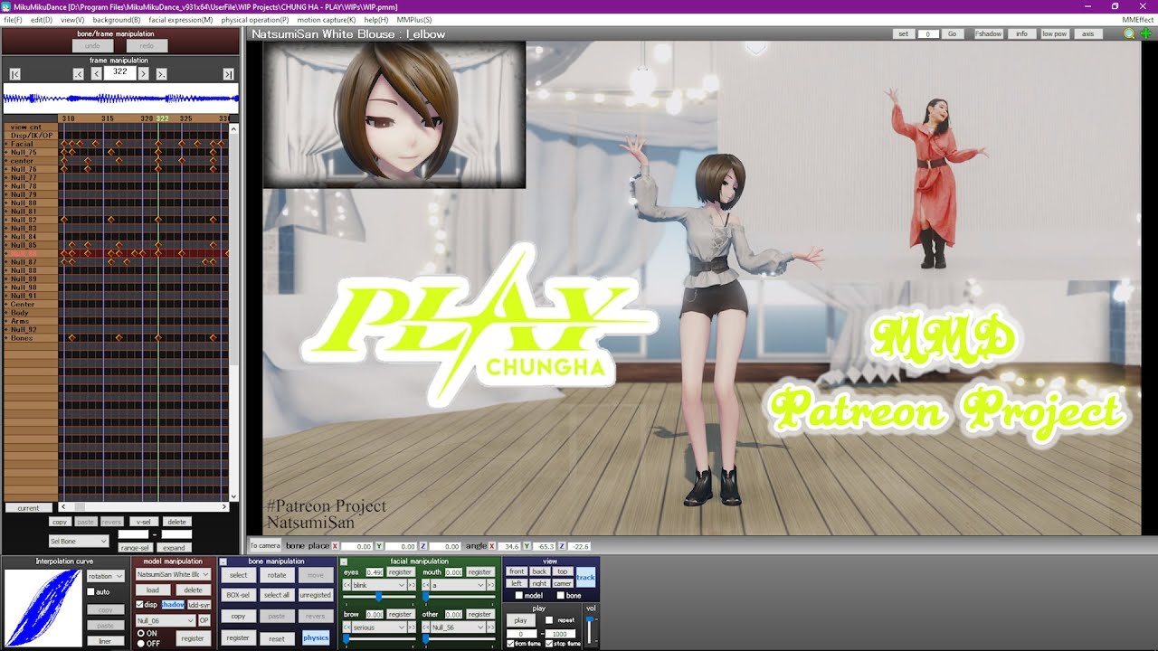Viewport: 1158px width, 651px height.
Task: Collapse the bone manipulation panel minus icon
Action: click(x=223, y=561)
